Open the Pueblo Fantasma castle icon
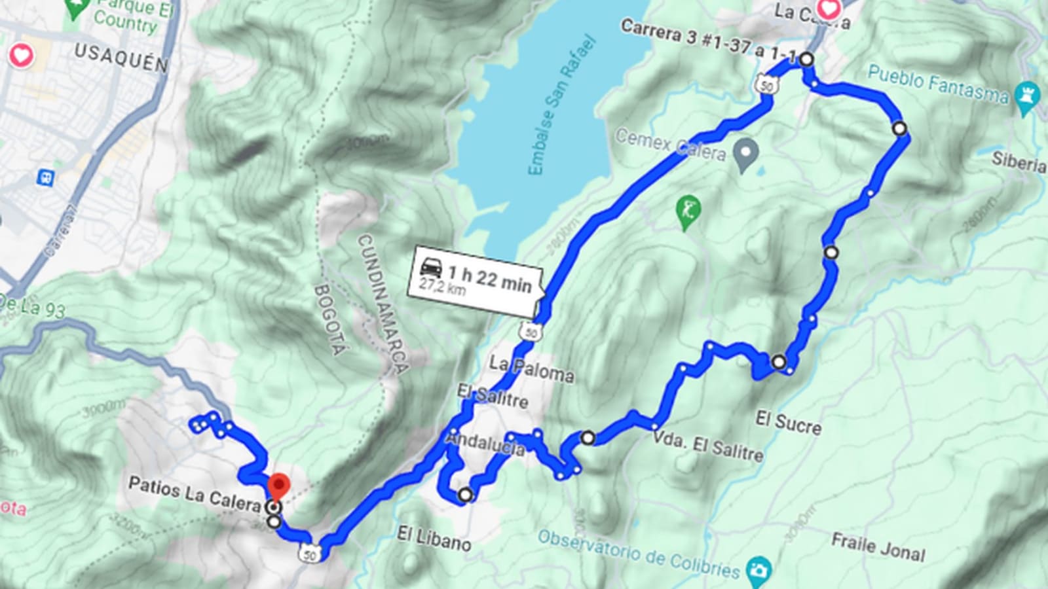1048x589 pixels. pyautogui.click(x=1026, y=95)
